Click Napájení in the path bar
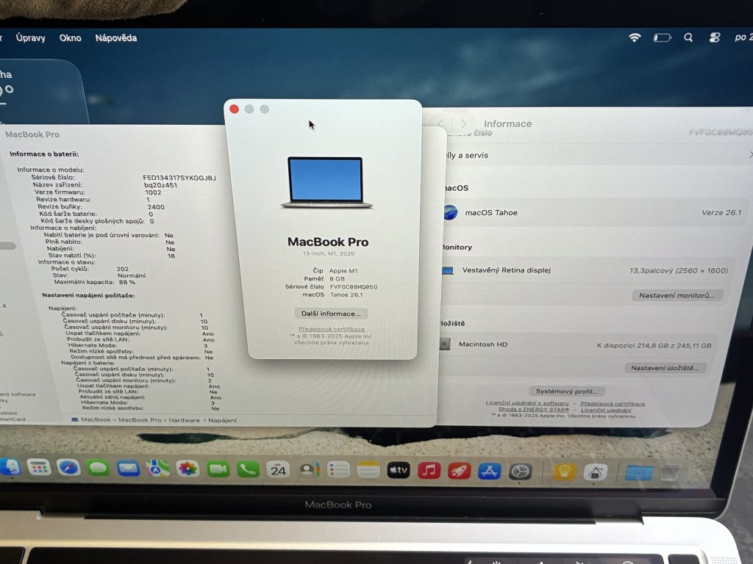 222,420
